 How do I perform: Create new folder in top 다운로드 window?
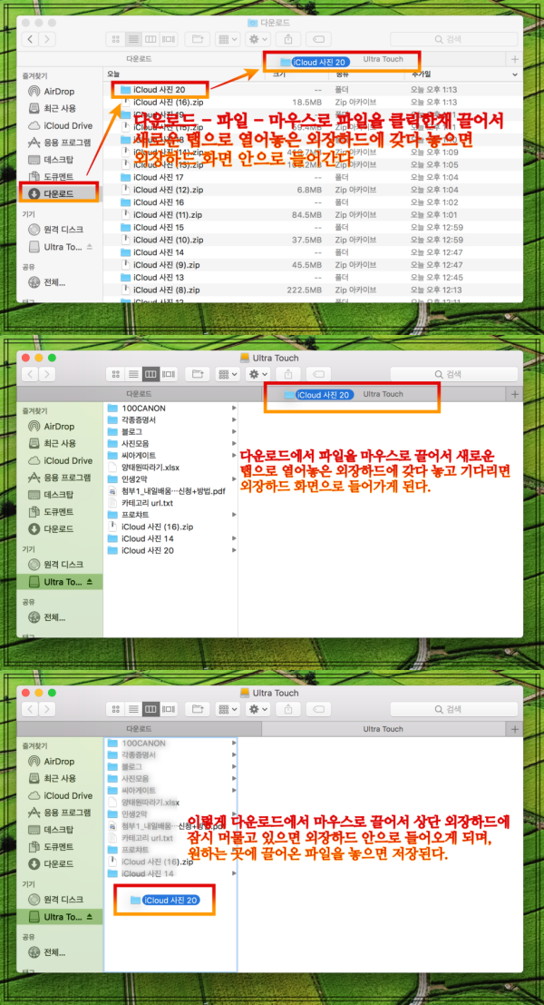click(x=198, y=39)
